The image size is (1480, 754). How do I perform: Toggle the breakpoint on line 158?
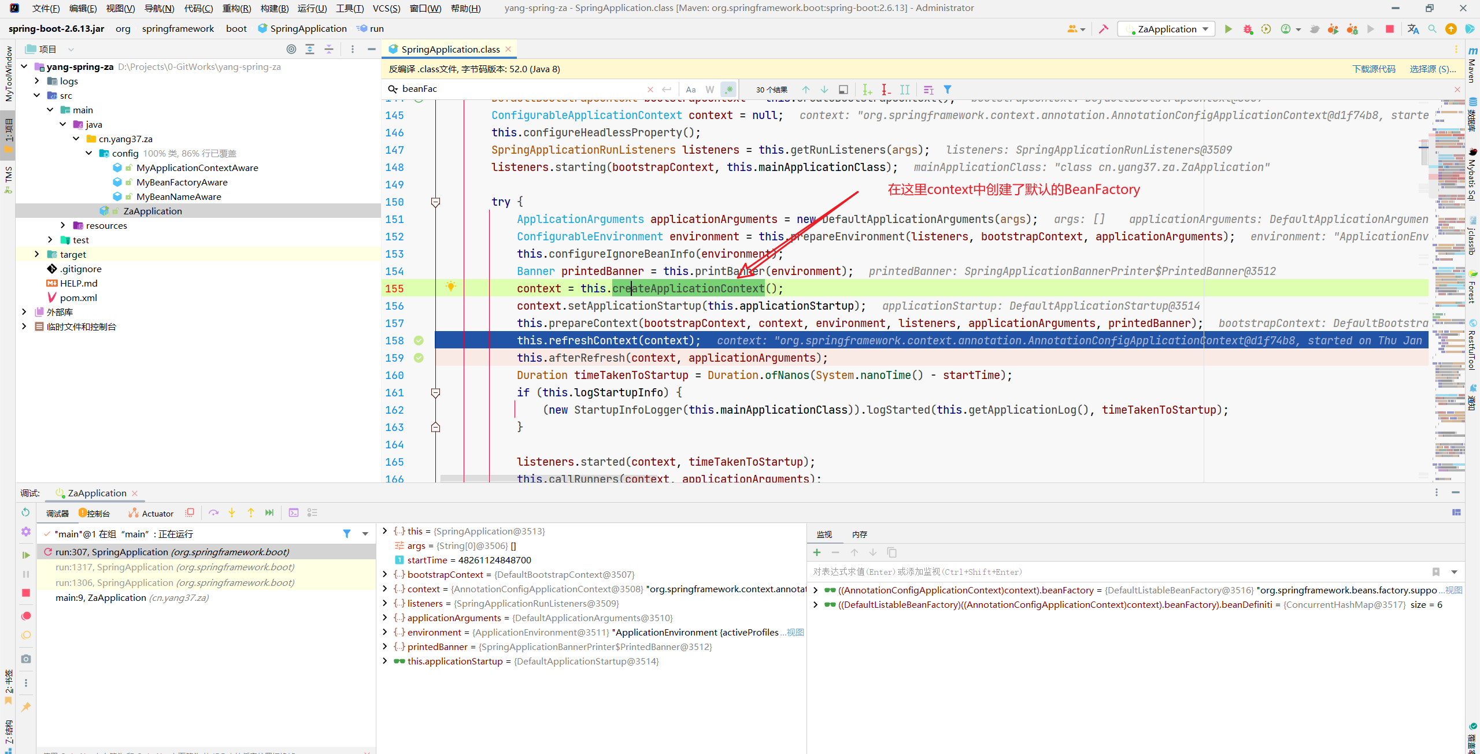419,341
